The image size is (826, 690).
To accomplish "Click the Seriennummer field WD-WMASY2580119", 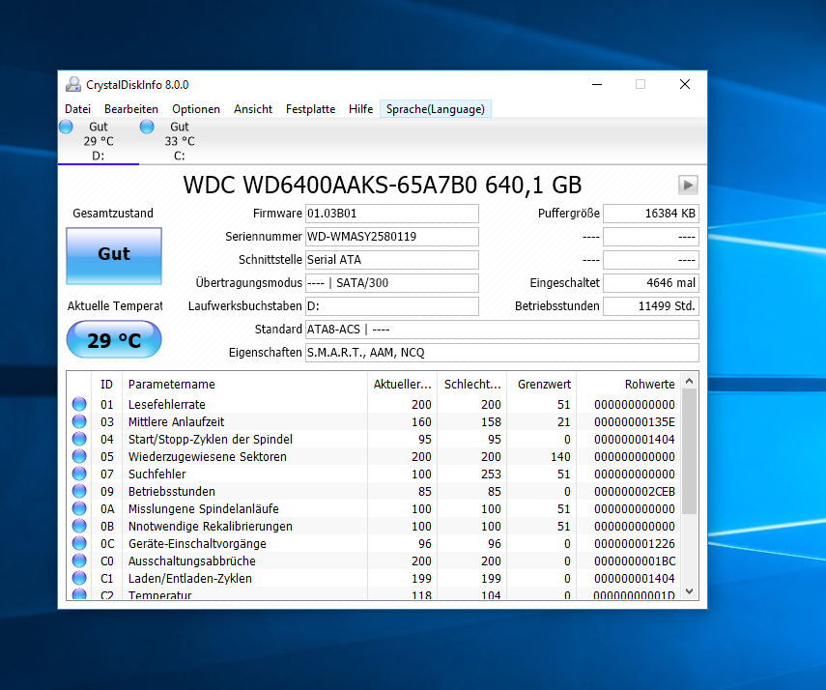I will pyautogui.click(x=392, y=237).
